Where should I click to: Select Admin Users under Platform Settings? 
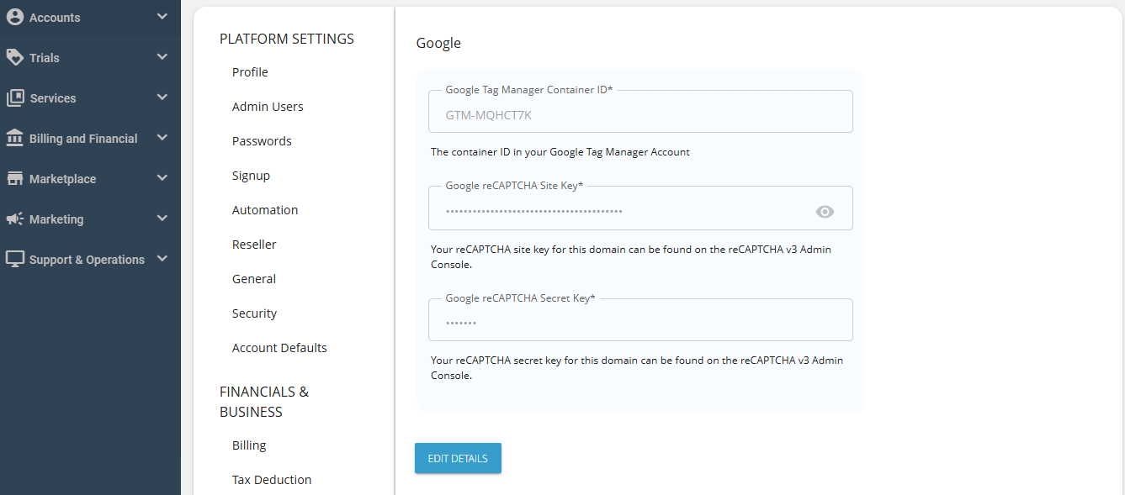pos(268,106)
